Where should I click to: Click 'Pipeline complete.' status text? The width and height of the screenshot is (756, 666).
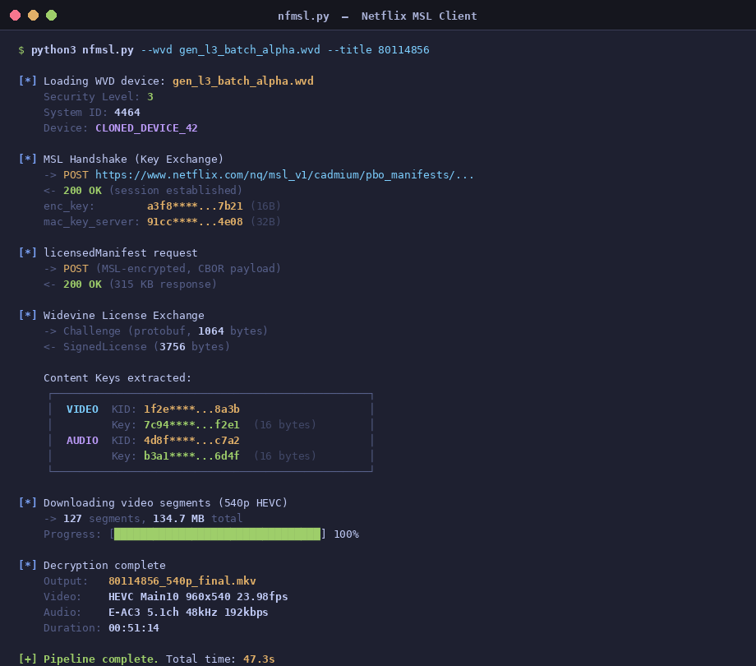coord(101,659)
